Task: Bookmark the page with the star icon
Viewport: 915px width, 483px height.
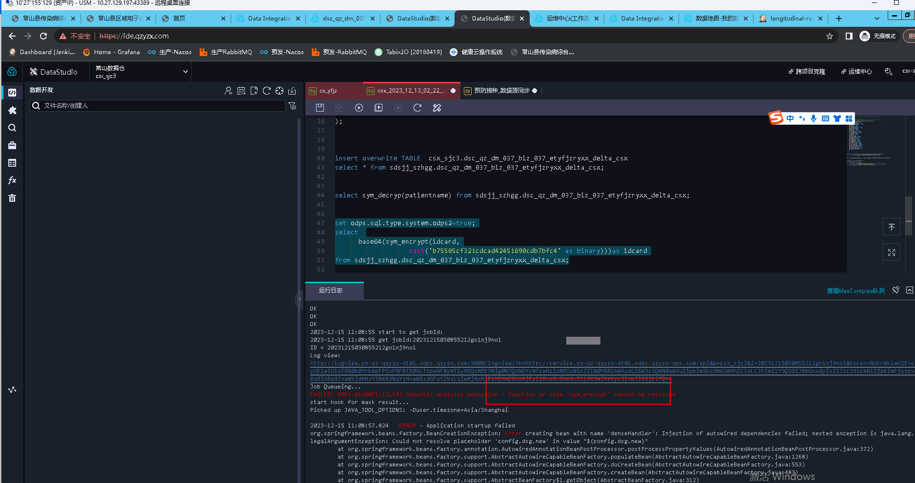Action: click(x=829, y=36)
